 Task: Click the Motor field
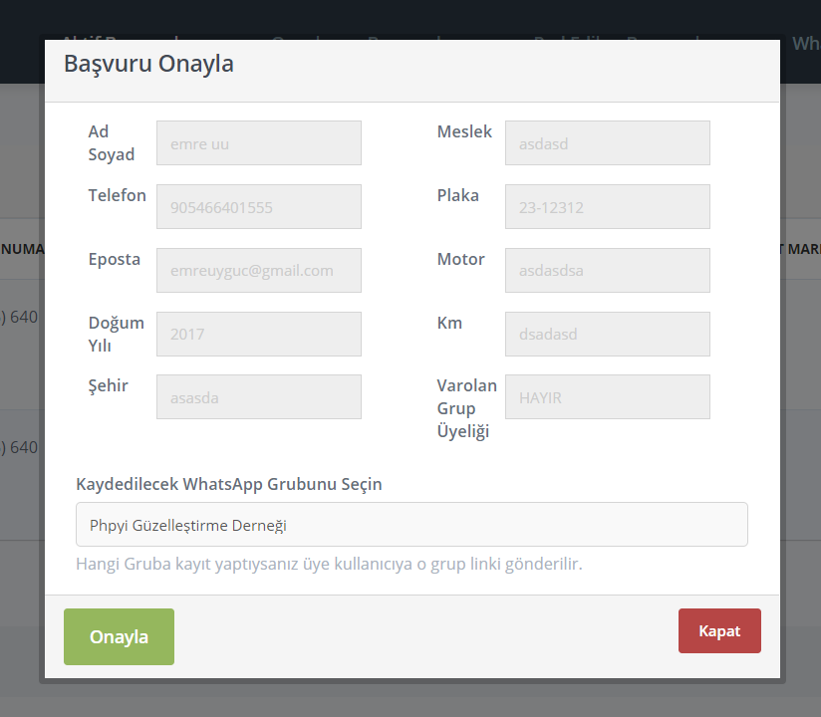click(608, 270)
